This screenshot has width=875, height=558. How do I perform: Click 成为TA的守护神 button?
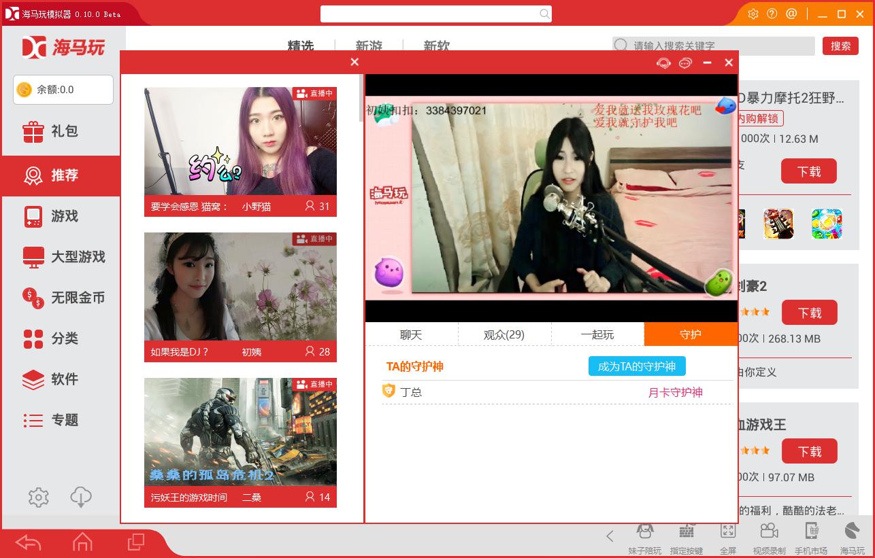pyautogui.click(x=637, y=366)
